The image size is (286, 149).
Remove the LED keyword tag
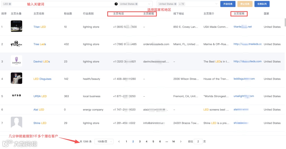pos(10,4)
